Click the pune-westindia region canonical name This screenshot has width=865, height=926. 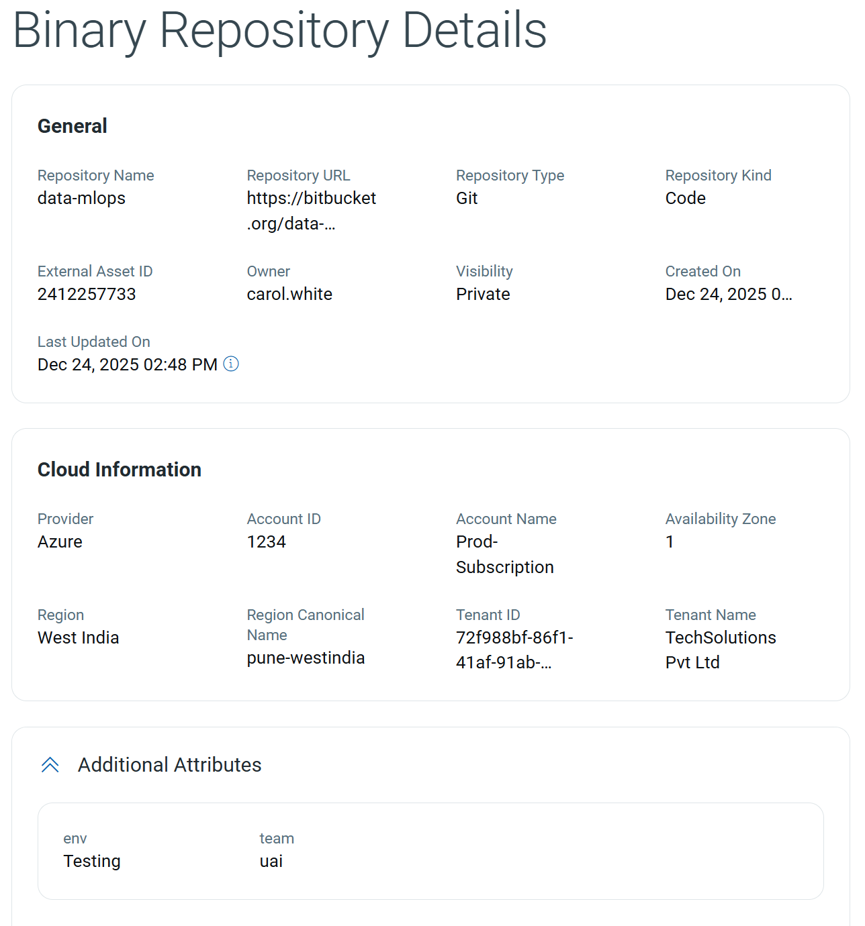[306, 658]
